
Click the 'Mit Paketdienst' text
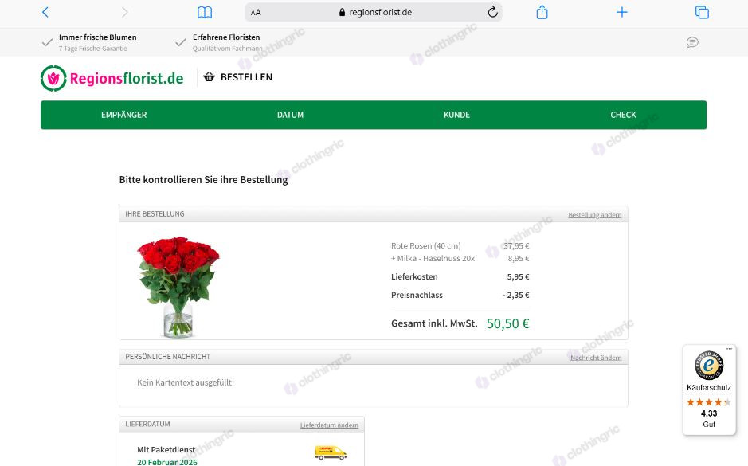pos(166,450)
